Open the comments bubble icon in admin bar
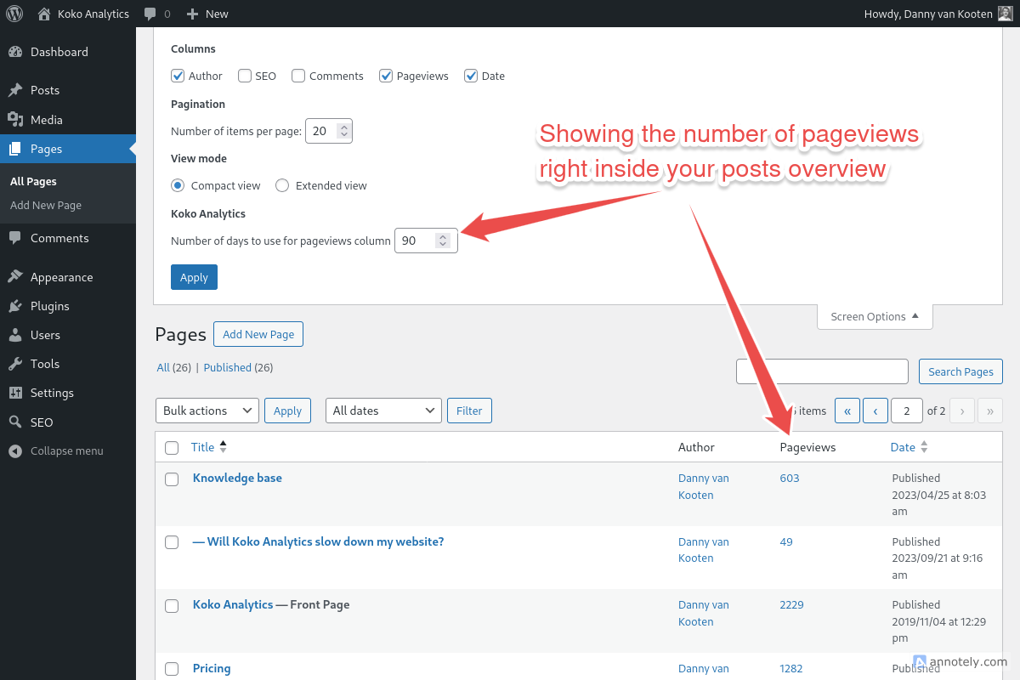This screenshot has height=680, width=1020. point(150,14)
